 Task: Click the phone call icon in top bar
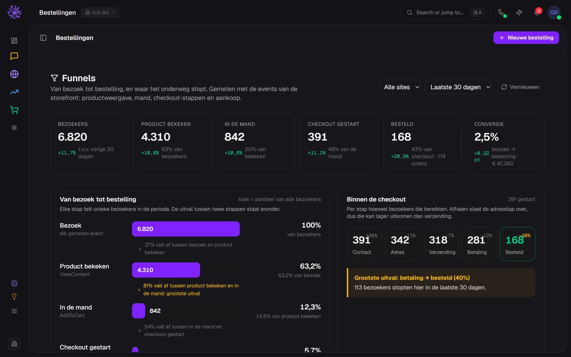coord(501,12)
